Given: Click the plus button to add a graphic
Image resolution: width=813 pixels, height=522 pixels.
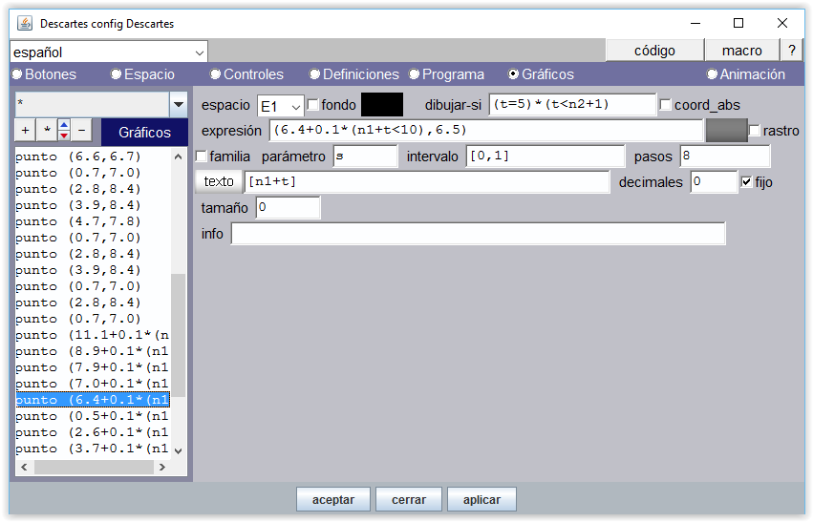Looking at the screenshot, I should point(25,130).
